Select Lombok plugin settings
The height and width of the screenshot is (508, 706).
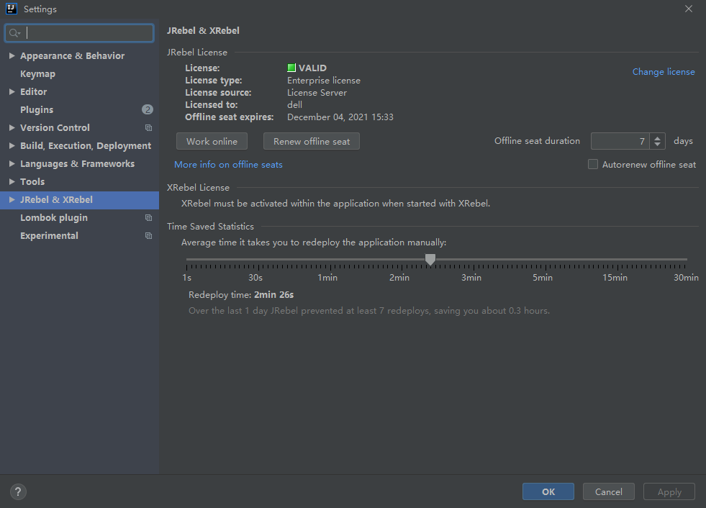(x=54, y=218)
